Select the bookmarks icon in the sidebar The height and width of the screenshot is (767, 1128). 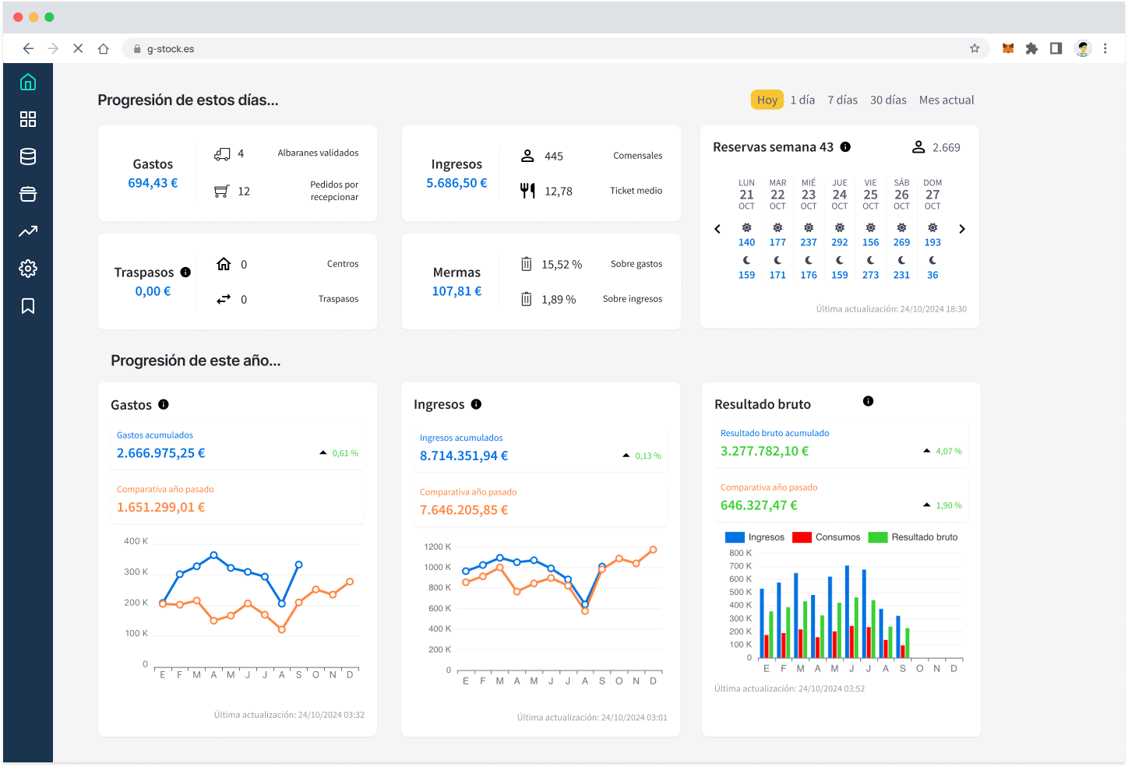coord(28,306)
